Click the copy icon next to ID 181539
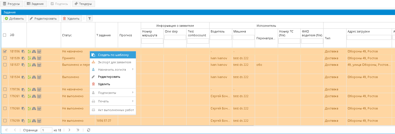395x134 pixels. click(x=23, y=58)
